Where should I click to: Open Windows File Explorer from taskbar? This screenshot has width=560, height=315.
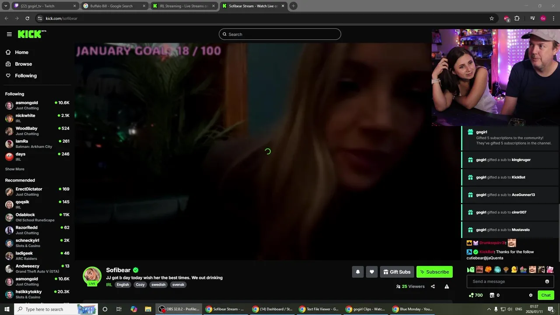(x=148, y=309)
